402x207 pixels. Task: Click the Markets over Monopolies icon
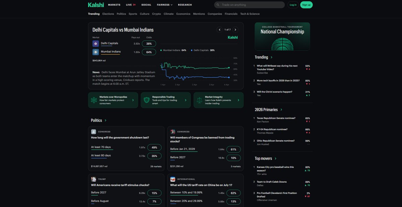click(x=94, y=100)
